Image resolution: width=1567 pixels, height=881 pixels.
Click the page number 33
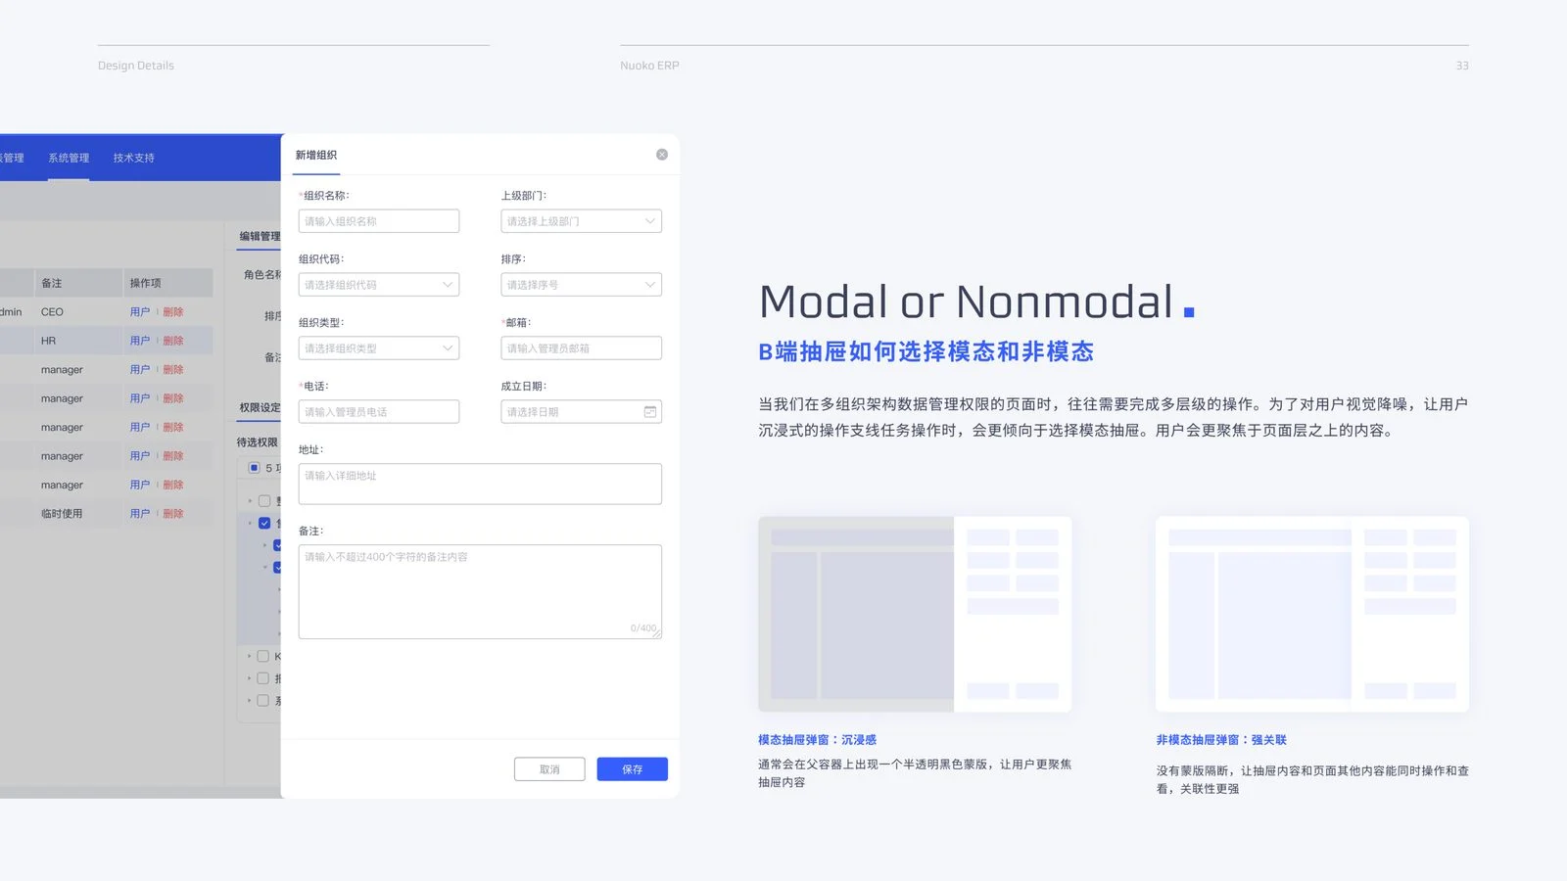click(1462, 66)
